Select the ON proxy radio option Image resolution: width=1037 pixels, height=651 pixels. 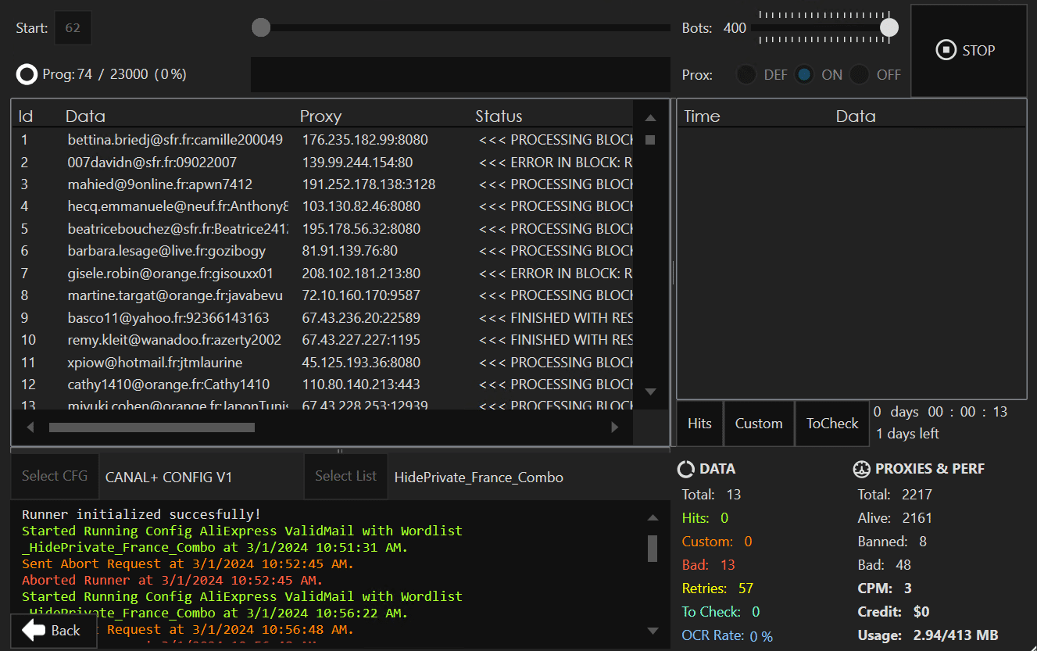pos(804,75)
